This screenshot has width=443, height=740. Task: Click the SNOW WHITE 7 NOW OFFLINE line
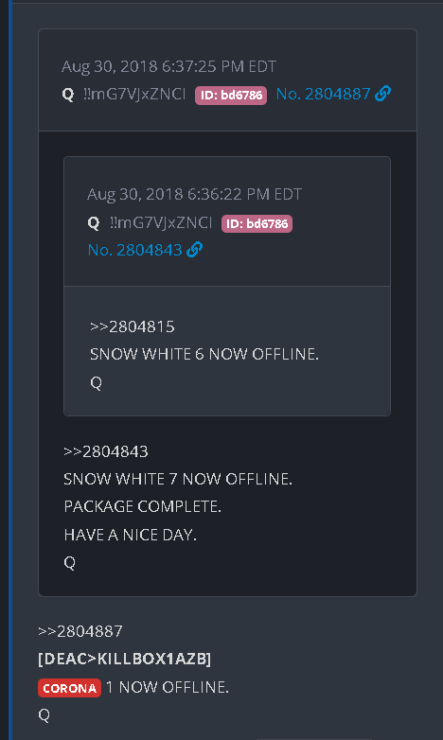[178, 479]
